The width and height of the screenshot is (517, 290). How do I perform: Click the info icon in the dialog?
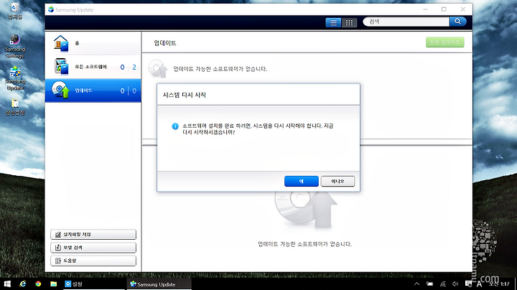[x=175, y=126]
